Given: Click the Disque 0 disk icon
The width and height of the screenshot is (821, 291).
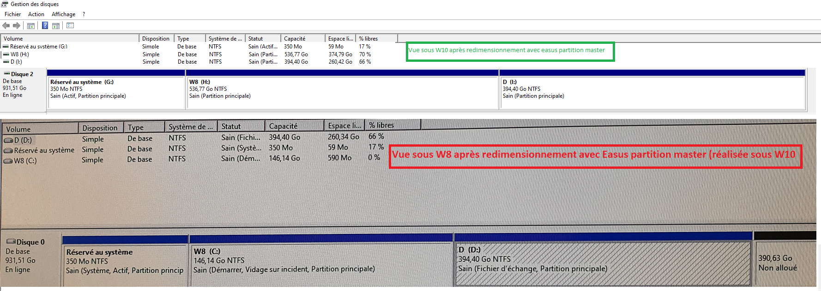Looking at the screenshot, I should coord(11,242).
